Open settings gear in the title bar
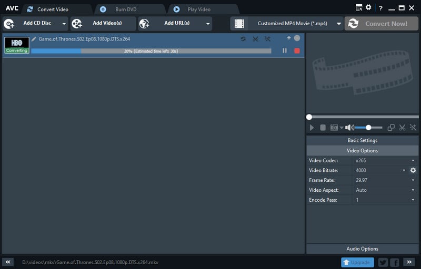 coord(368,7)
